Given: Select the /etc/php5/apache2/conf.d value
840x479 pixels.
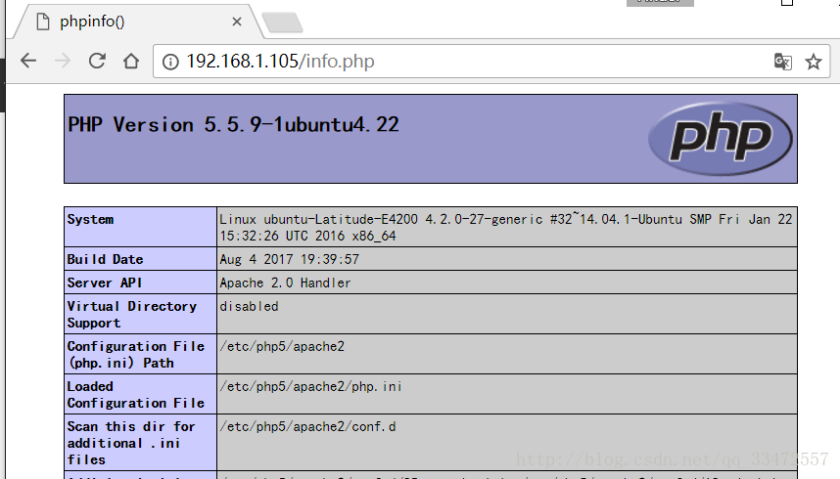Looking at the screenshot, I should click(308, 426).
